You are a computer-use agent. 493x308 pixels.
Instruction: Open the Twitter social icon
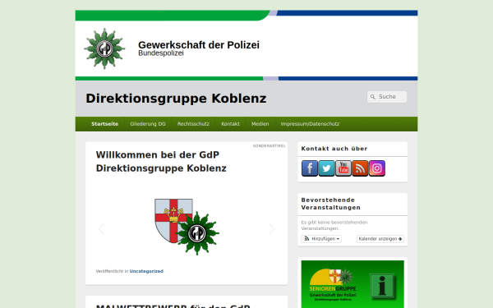click(x=326, y=168)
